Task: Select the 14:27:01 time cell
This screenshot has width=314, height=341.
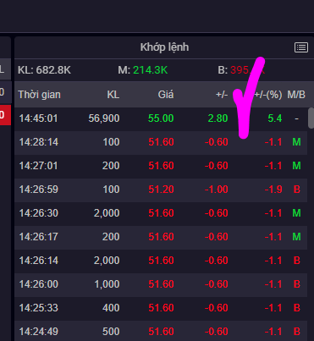Action: (x=38, y=166)
